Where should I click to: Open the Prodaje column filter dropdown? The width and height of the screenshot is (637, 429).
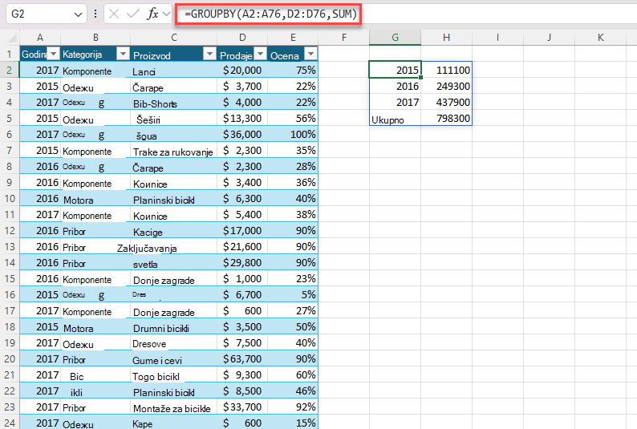[261, 54]
